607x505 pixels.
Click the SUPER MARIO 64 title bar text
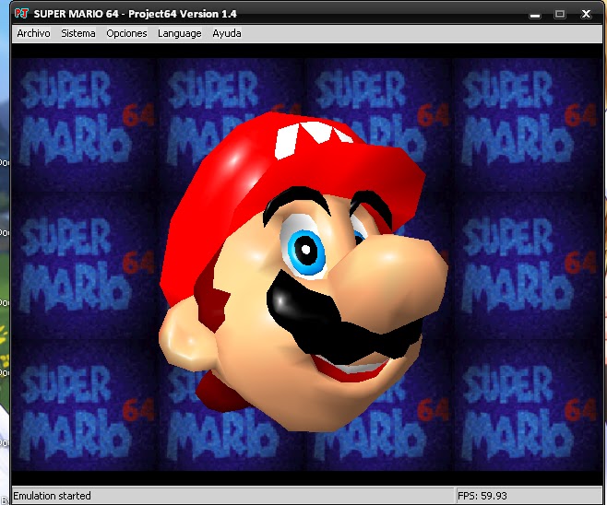point(135,14)
